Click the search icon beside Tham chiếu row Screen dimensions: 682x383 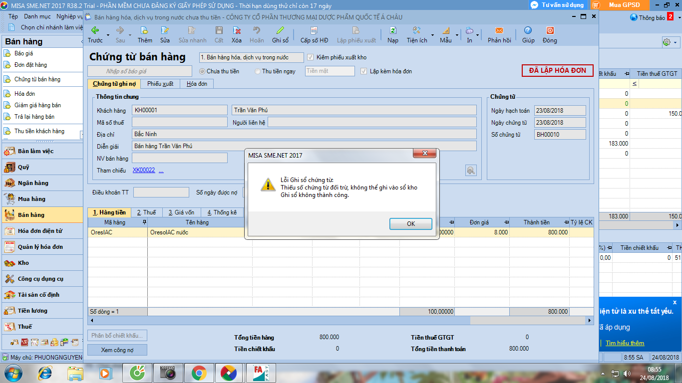471,171
